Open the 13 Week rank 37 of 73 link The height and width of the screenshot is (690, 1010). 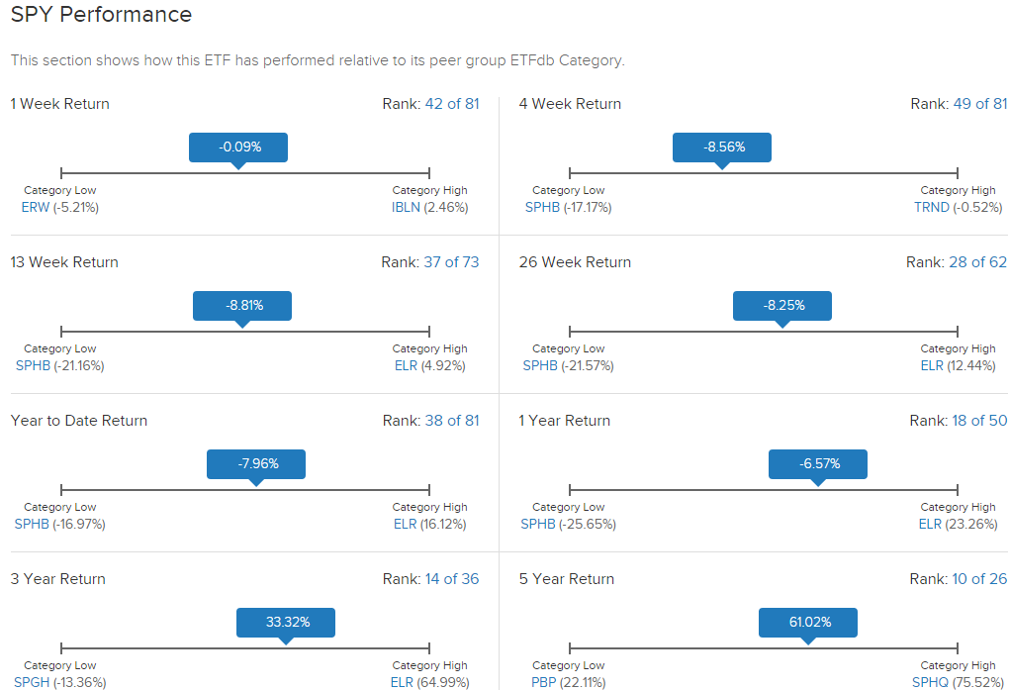(451, 262)
